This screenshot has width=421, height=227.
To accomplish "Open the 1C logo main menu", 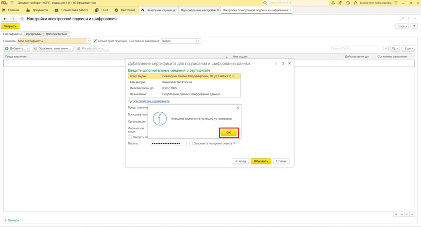I will (4, 3).
